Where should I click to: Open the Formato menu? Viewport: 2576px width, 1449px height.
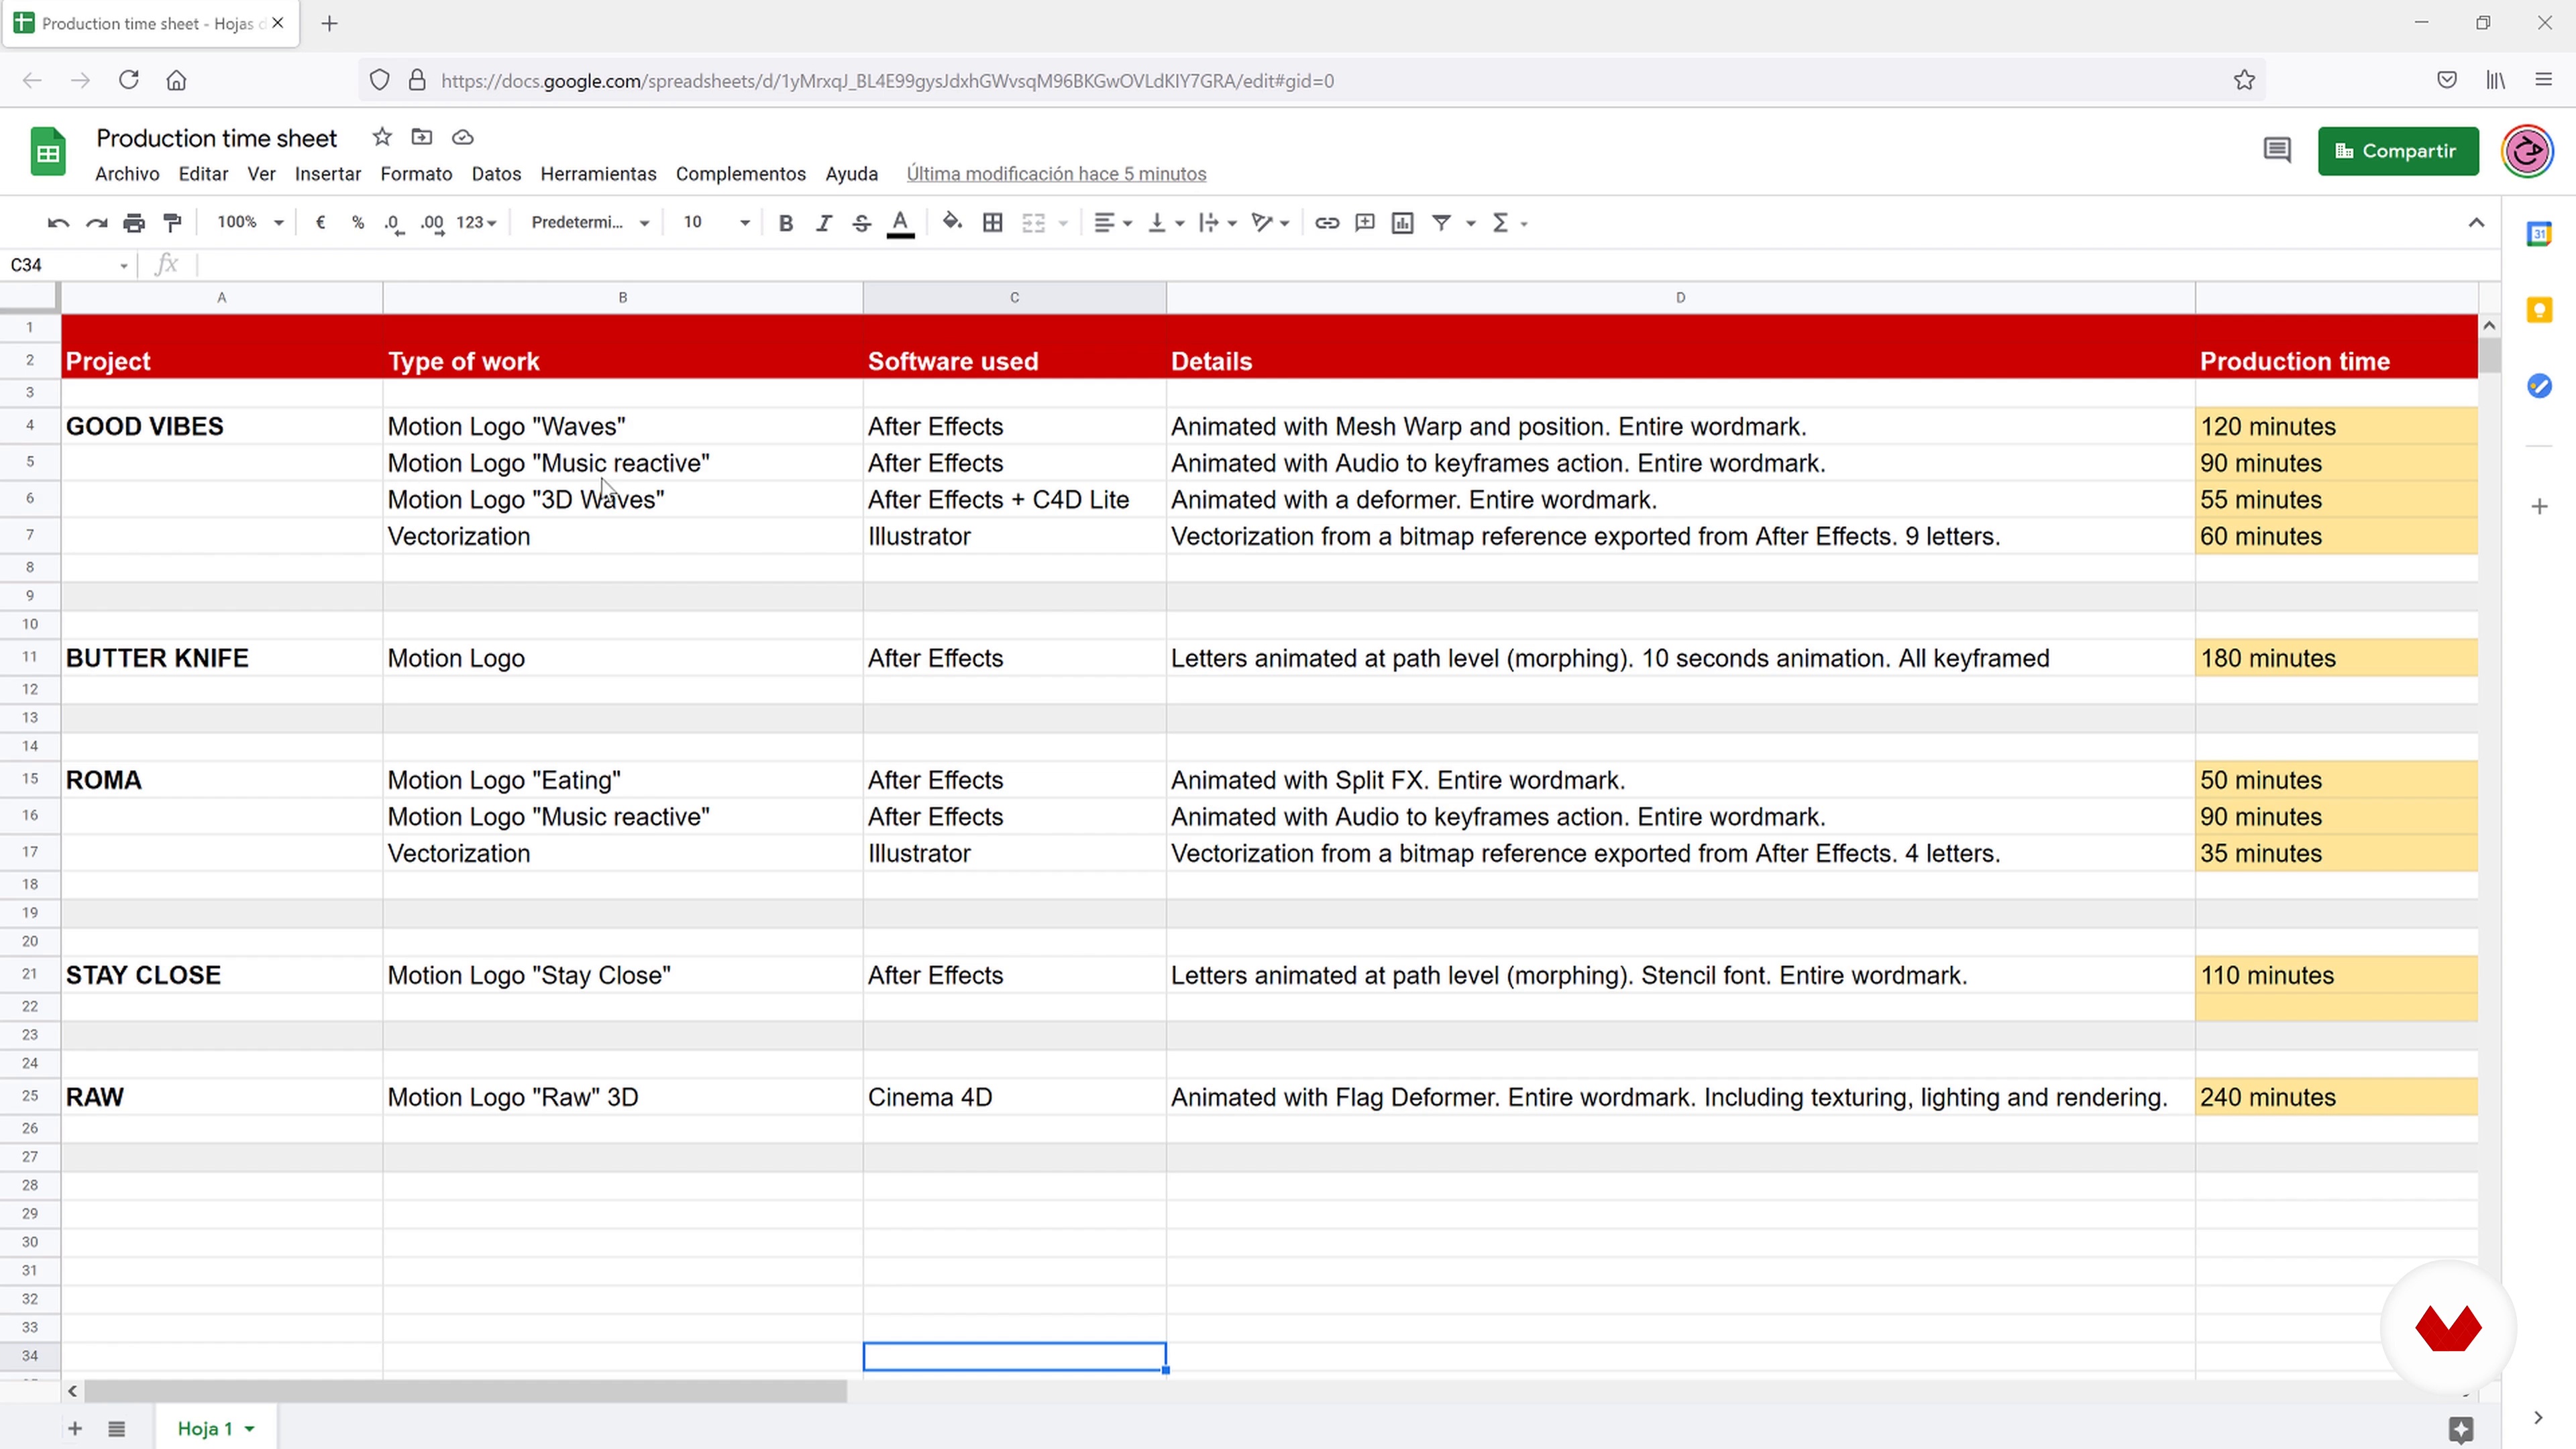pos(416,174)
